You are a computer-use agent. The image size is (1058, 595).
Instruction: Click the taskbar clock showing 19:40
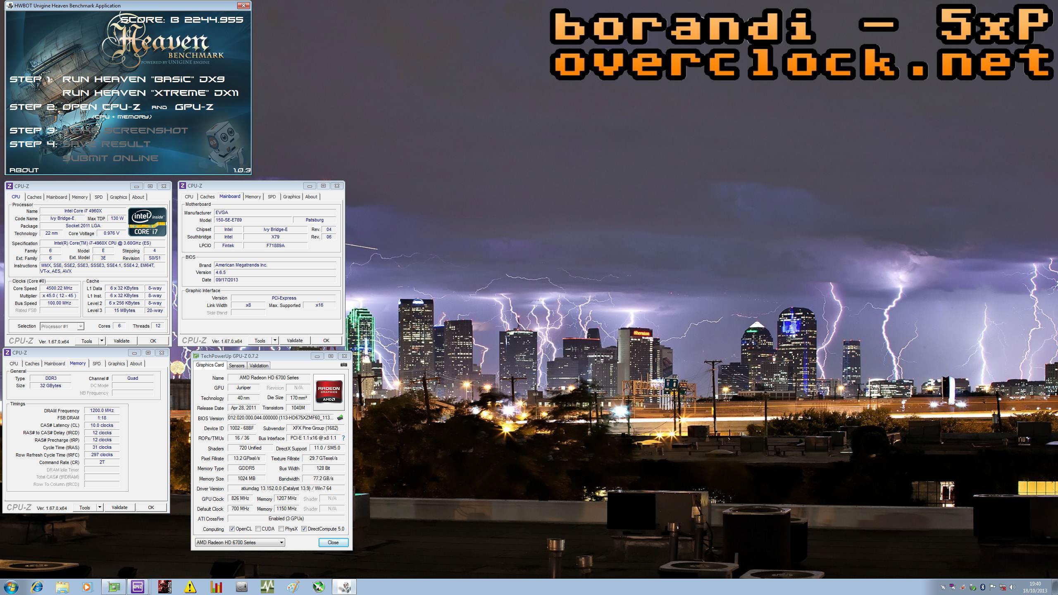(x=1035, y=587)
